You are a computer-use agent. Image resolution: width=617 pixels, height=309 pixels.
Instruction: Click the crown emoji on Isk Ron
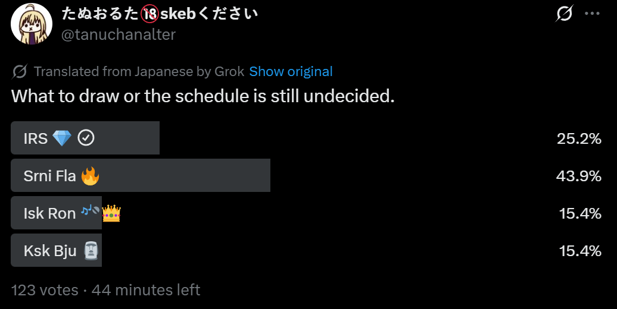point(111,213)
